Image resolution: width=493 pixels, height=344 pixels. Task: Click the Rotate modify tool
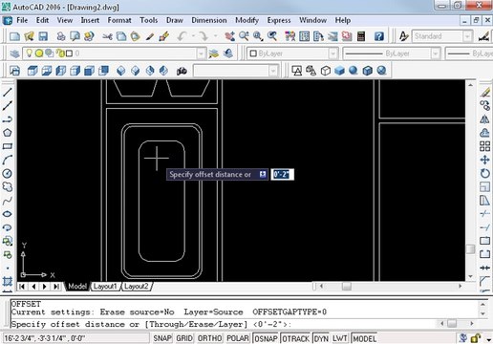(x=484, y=173)
